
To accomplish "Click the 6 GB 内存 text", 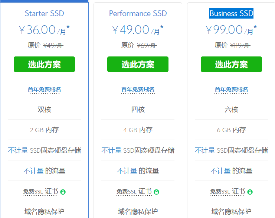I will click(x=231, y=130).
